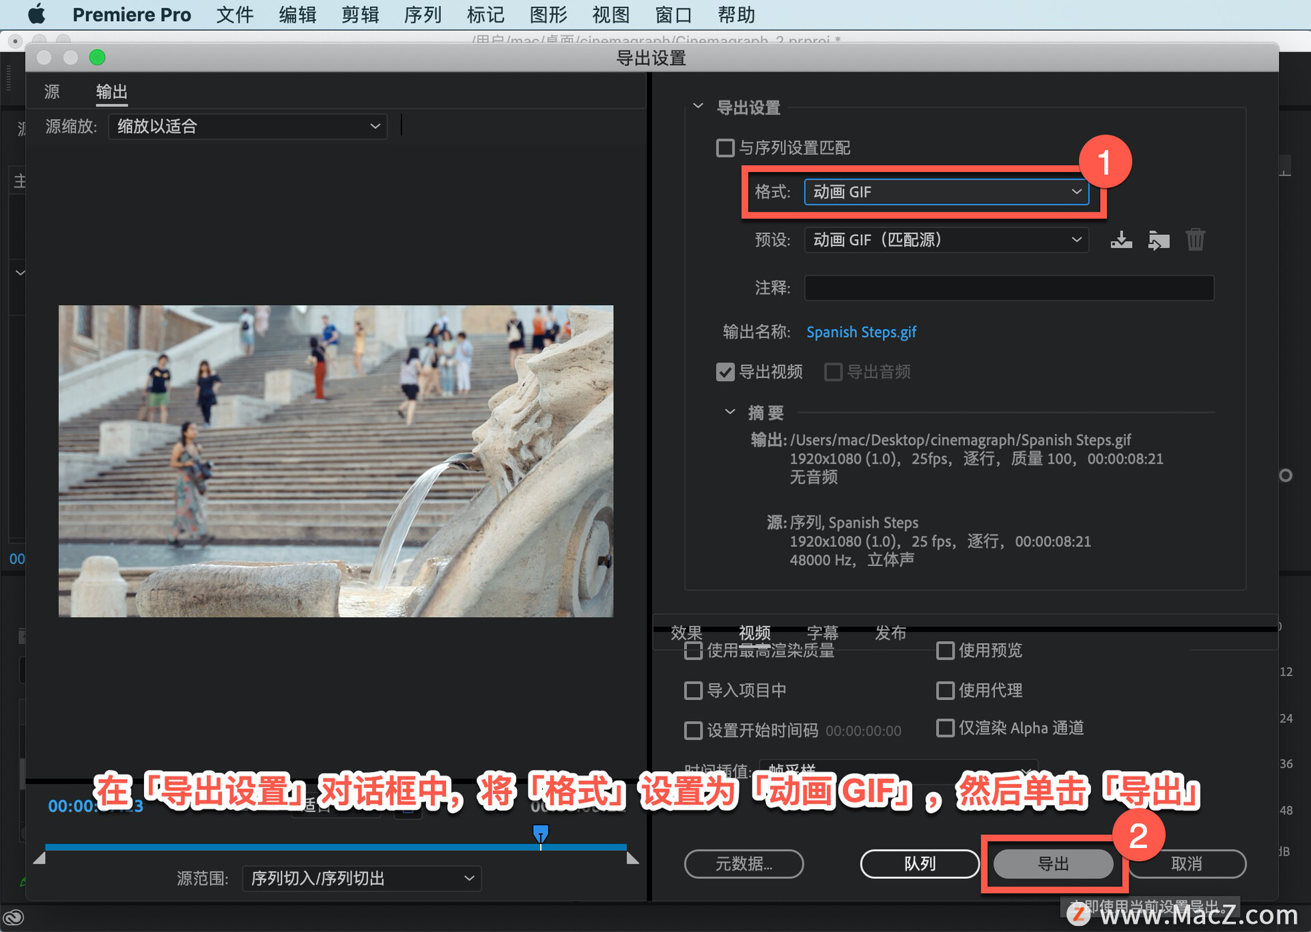Screen dimensions: 1311x932
Task: Open the Format dropdown showing 动画 GIF
Action: 946,192
